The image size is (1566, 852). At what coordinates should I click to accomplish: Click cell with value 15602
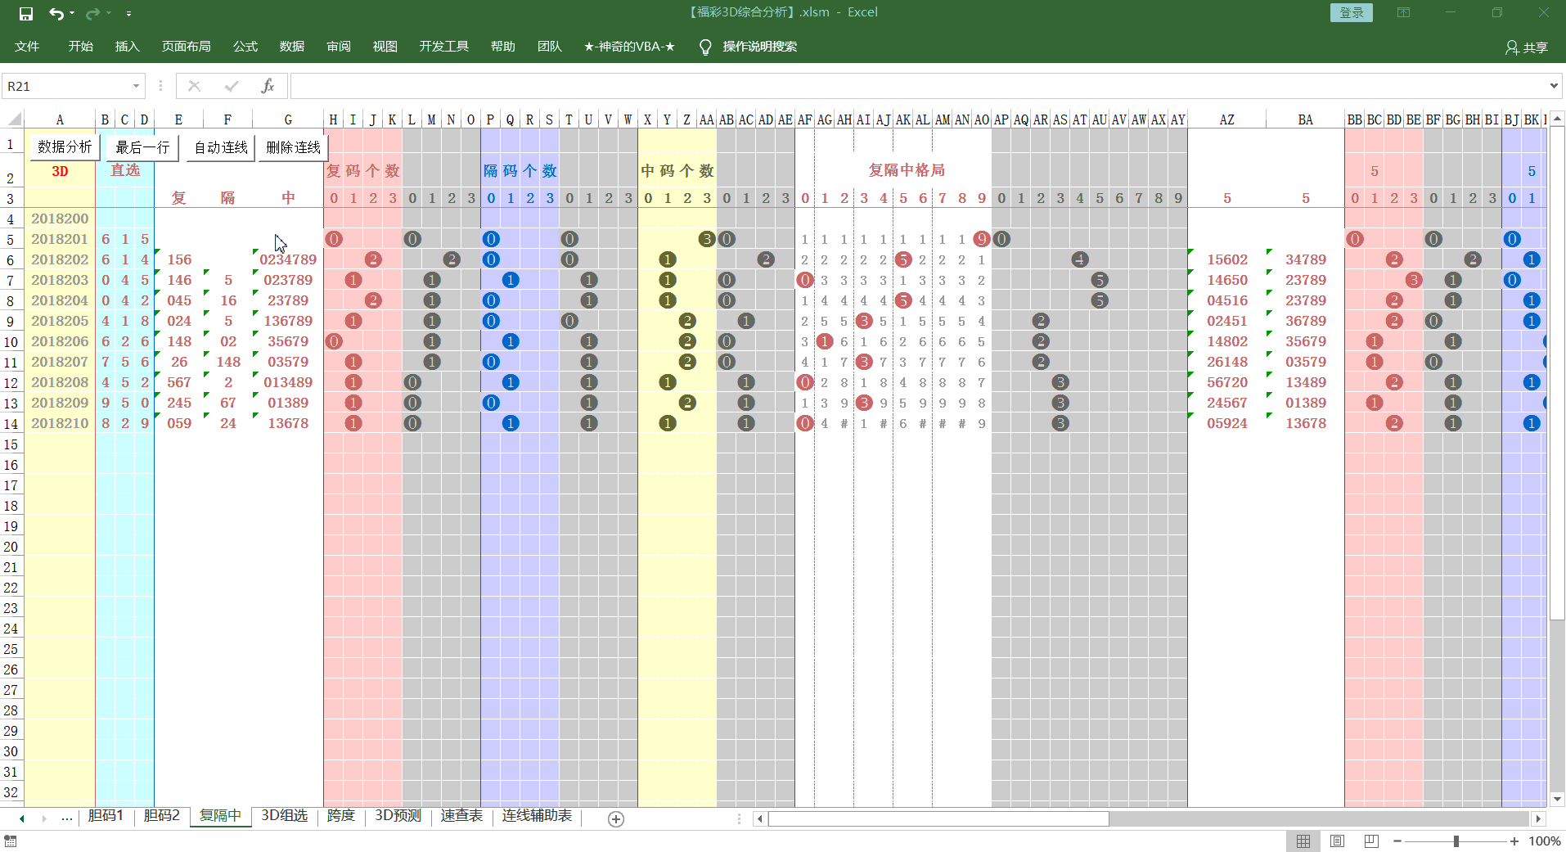[1227, 259]
